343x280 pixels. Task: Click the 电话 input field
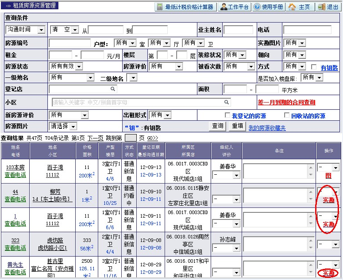tap(307, 30)
